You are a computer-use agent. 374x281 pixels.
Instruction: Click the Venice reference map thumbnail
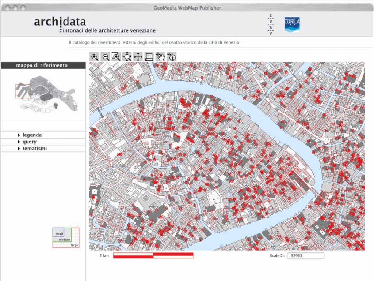(44, 93)
